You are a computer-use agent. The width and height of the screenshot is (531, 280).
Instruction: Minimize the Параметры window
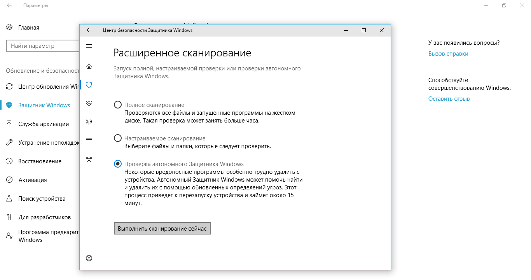pos(486,6)
